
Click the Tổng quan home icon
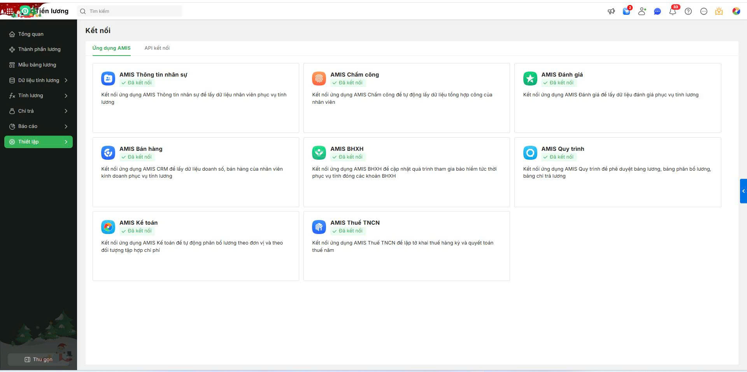tap(12, 34)
